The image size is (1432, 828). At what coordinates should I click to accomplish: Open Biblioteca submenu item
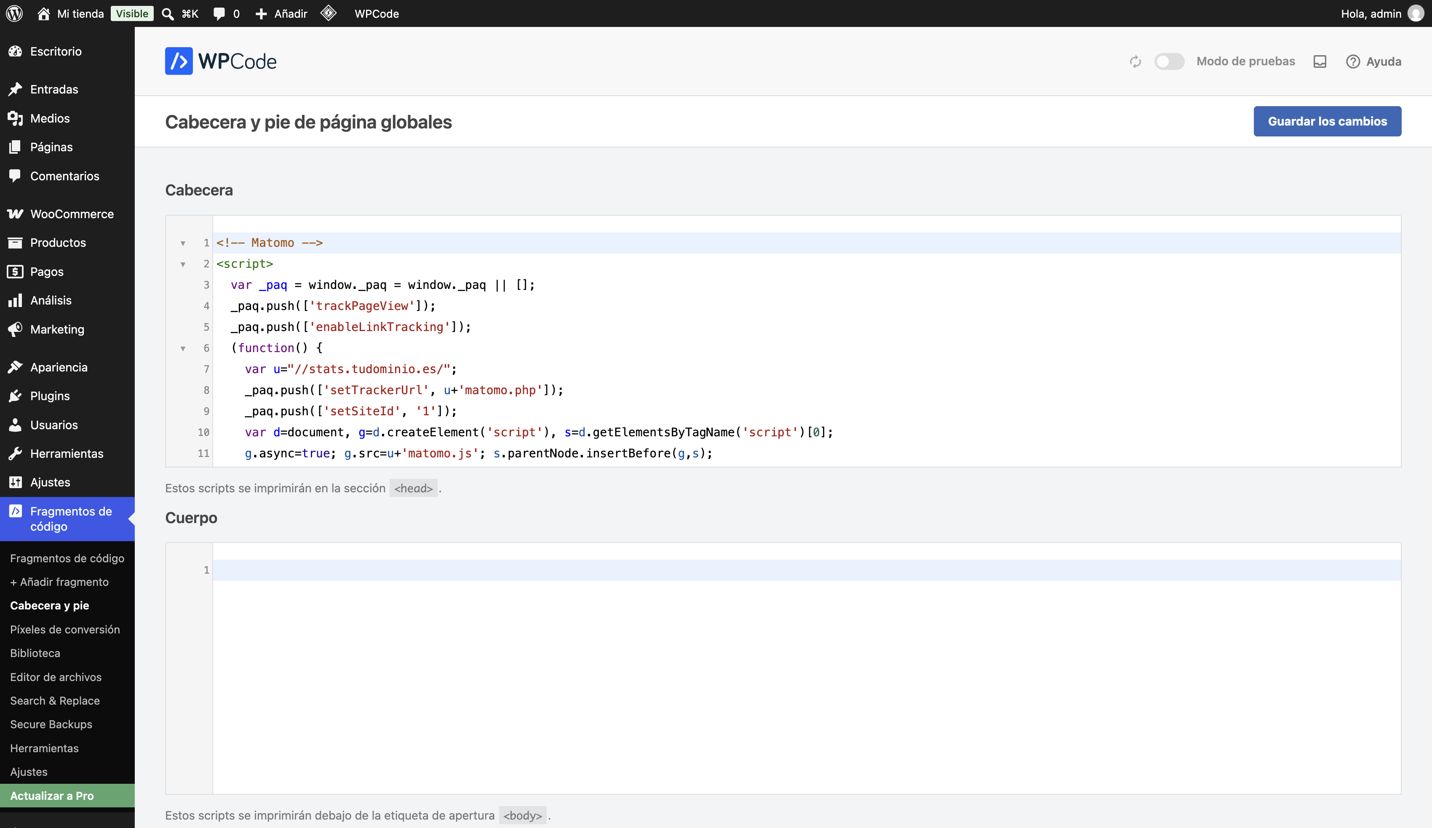point(35,653)
